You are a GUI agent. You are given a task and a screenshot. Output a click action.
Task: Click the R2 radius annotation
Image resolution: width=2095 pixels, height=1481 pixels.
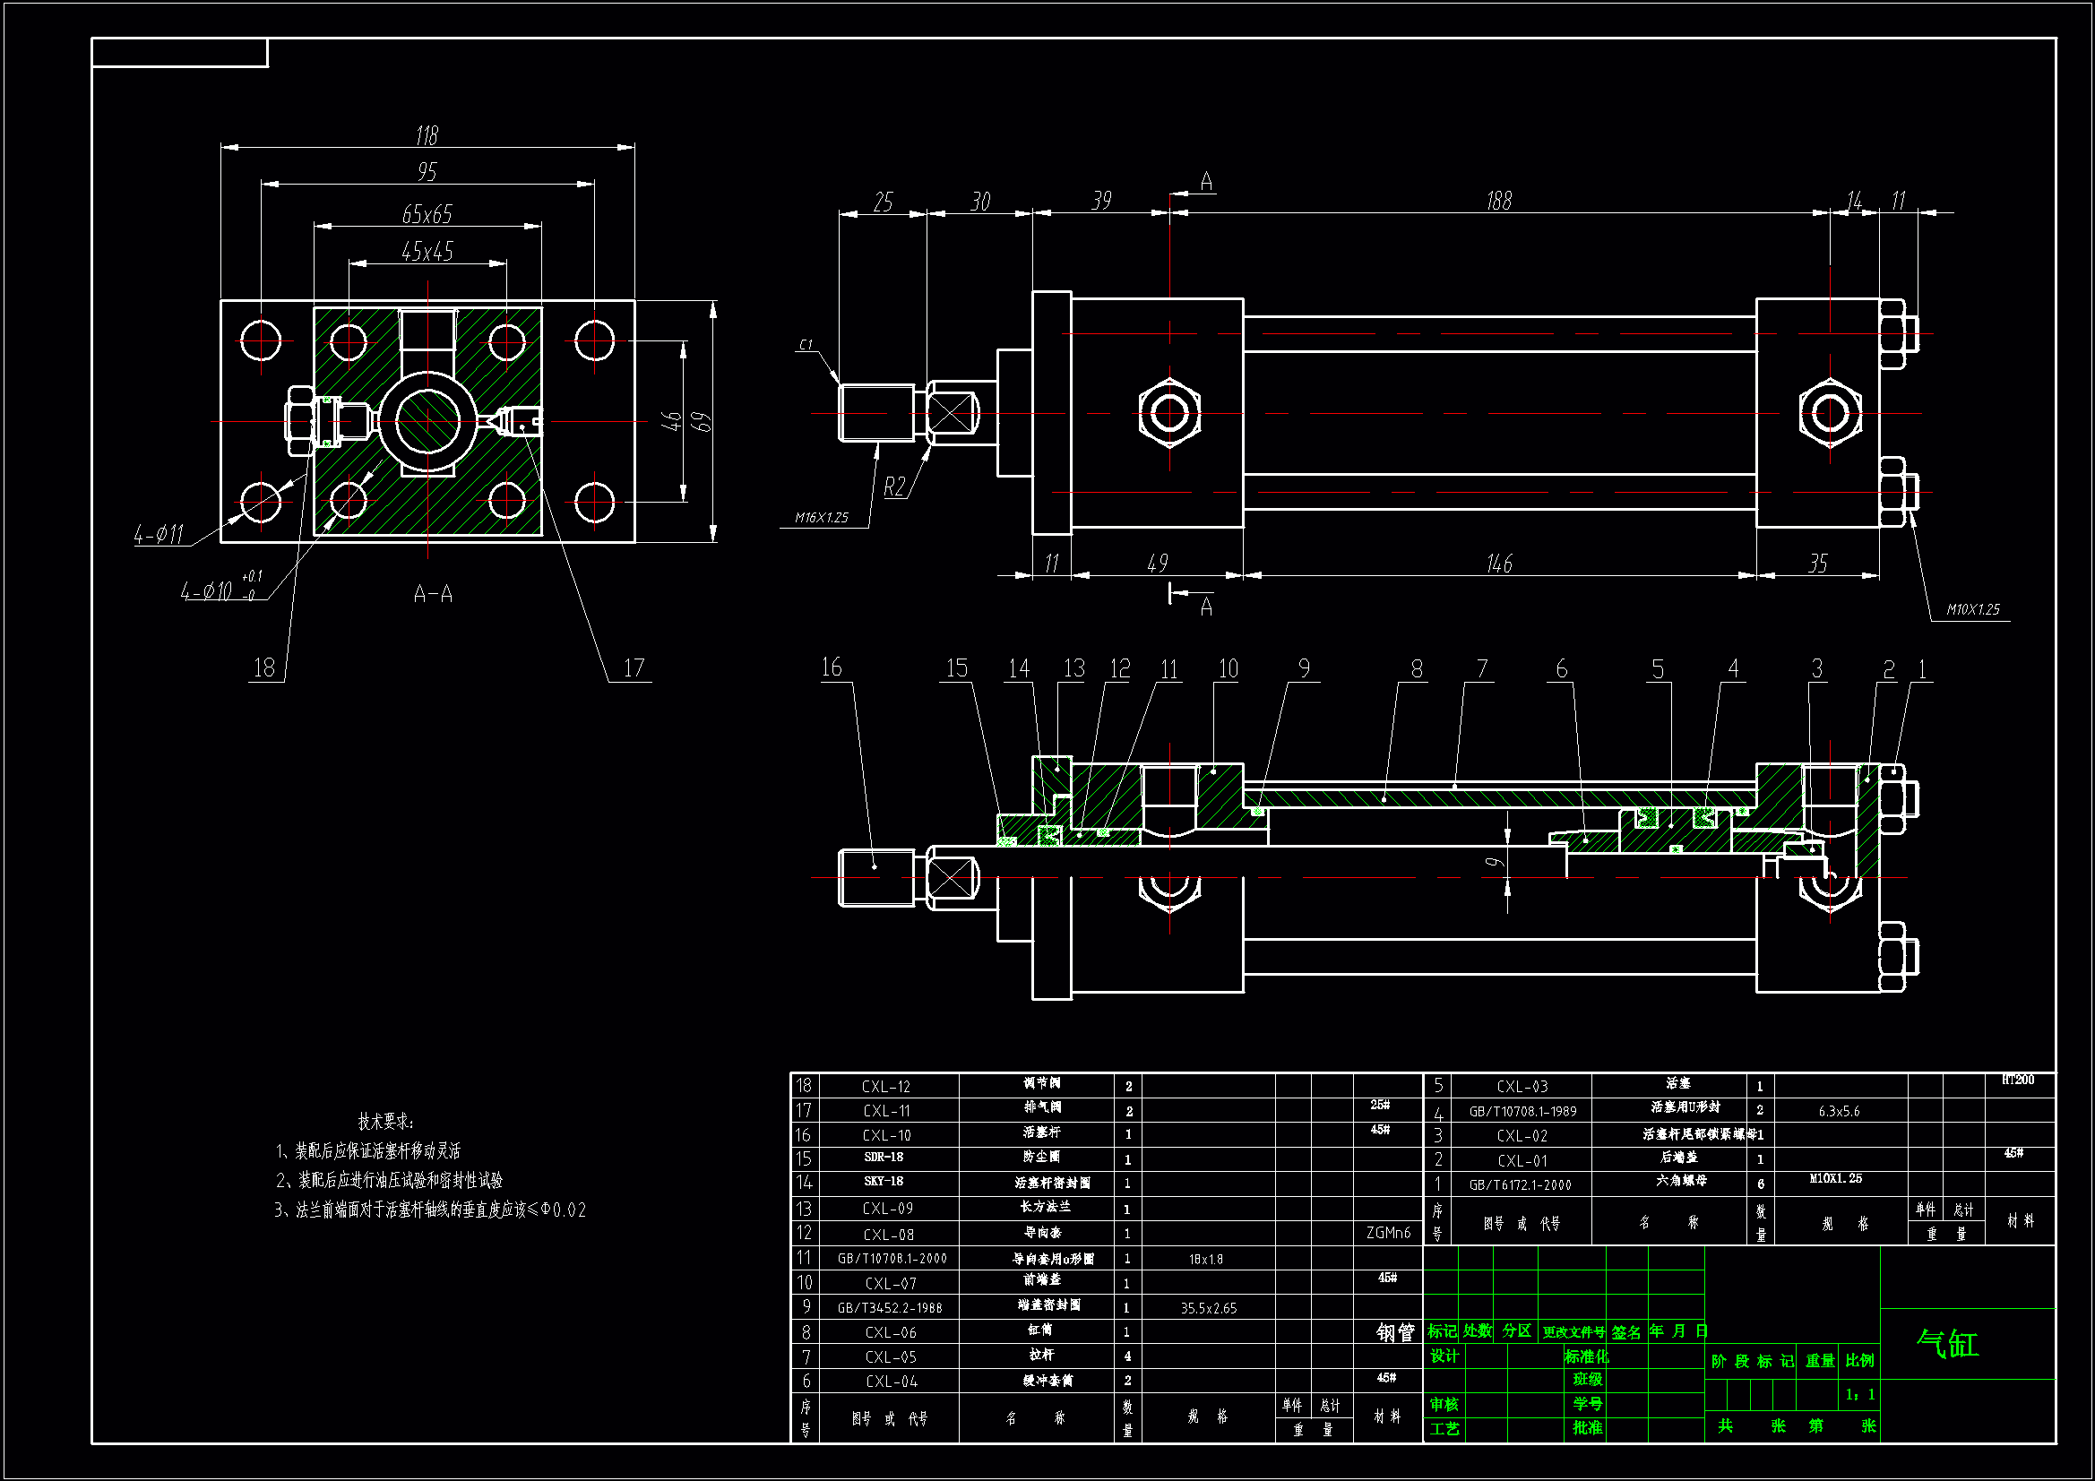tap(894, 487)
